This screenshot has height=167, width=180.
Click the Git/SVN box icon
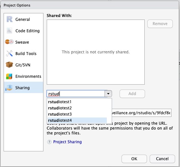point(9,65)
